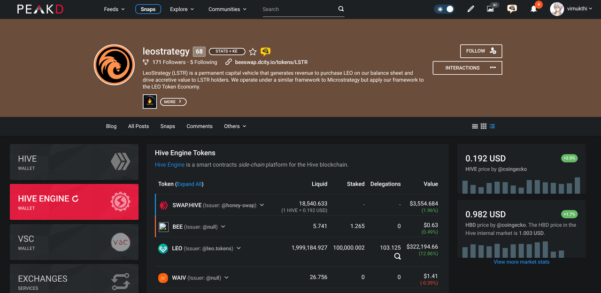Open the Communities dropdown
This screenshot has width=601, height=293.
[227, 9]
